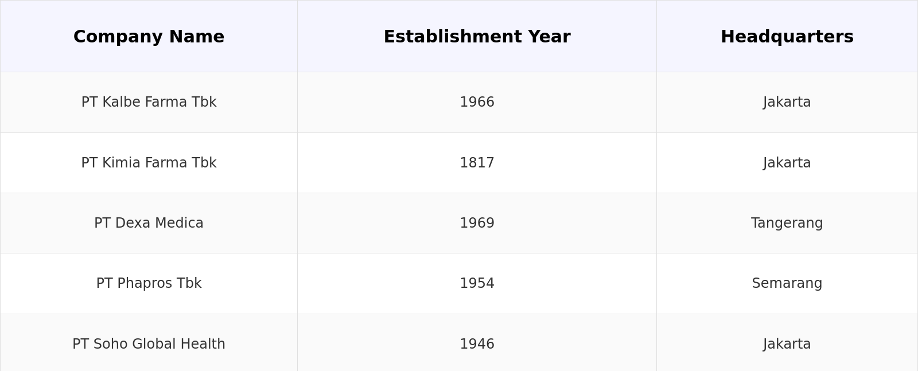Click the 1966 establishment year cell

[x=477, y=102]
